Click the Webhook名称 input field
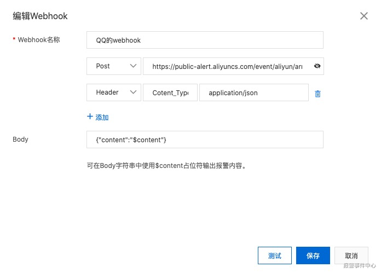Viewport: 381px width, 273px height. click(205, 40)
